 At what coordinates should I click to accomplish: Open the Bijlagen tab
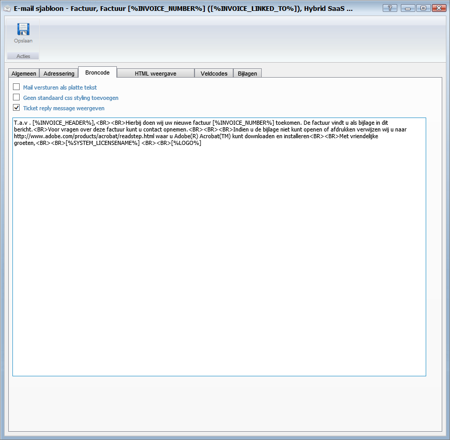tap(247, 74)
